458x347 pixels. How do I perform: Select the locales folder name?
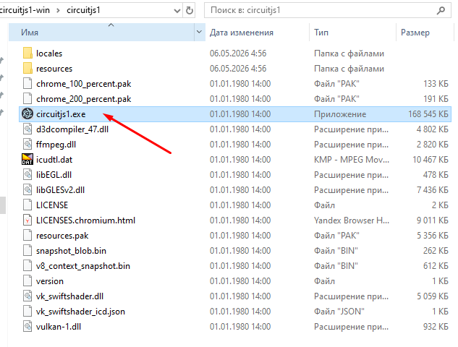[49, 53]
